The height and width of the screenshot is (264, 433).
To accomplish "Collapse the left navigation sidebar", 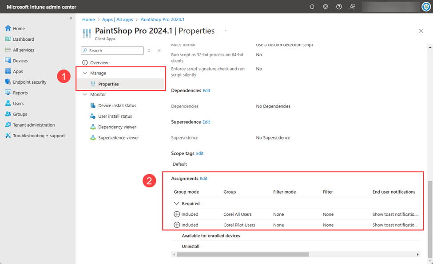I will 71,18.
